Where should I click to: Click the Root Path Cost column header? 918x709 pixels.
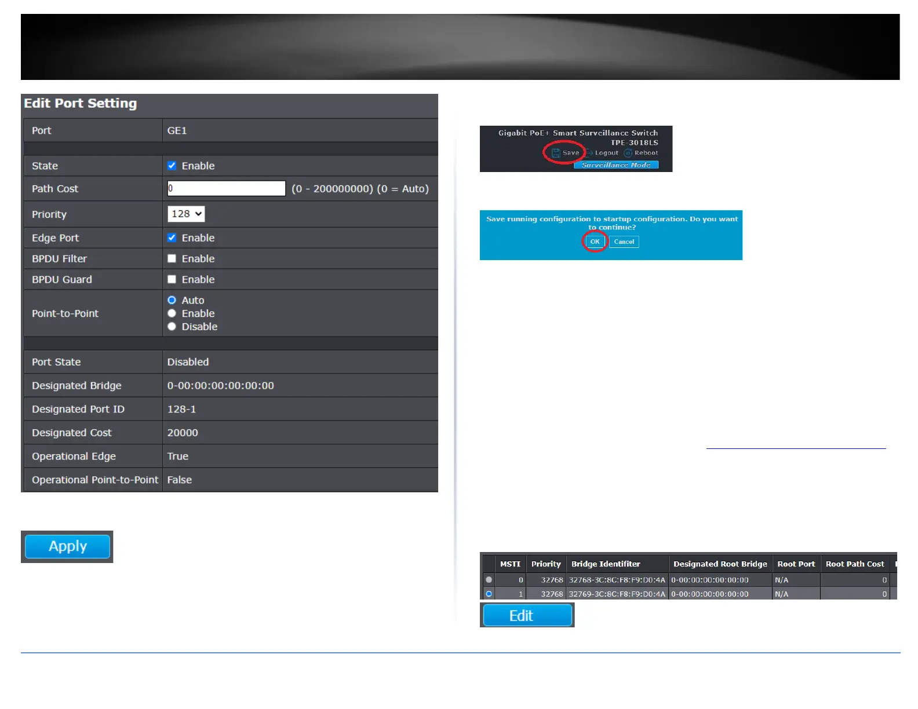coord(855,564)
